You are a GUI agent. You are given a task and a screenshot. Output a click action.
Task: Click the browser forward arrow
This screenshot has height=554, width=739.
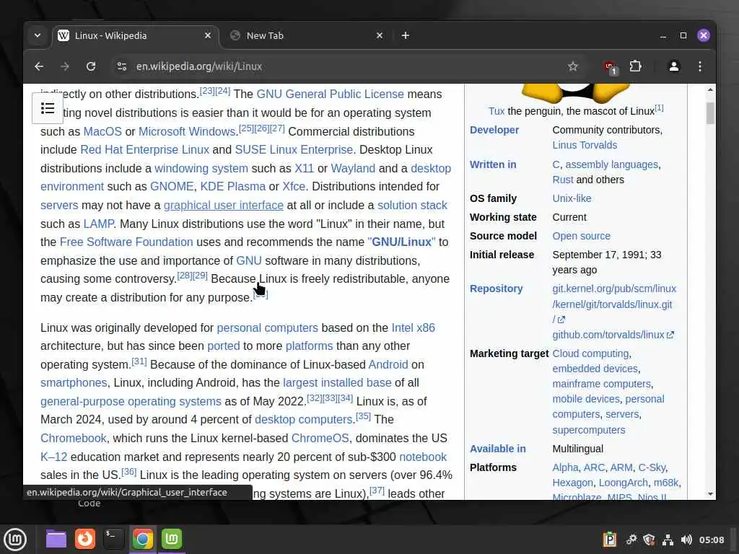(65, 66)
